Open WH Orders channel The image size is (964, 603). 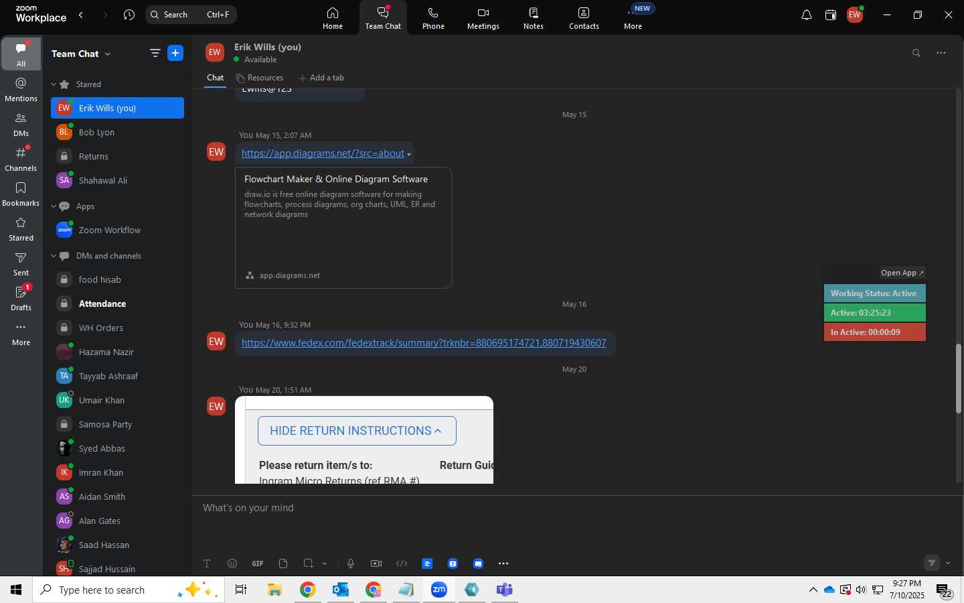pyautogui.click(x=117, y=328)
